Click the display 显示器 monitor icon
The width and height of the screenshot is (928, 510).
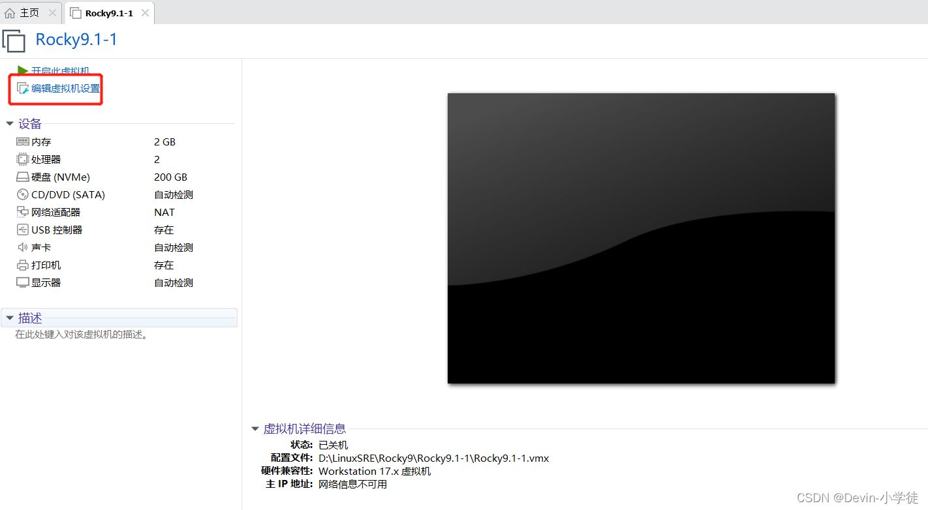[x=23, y=282]
